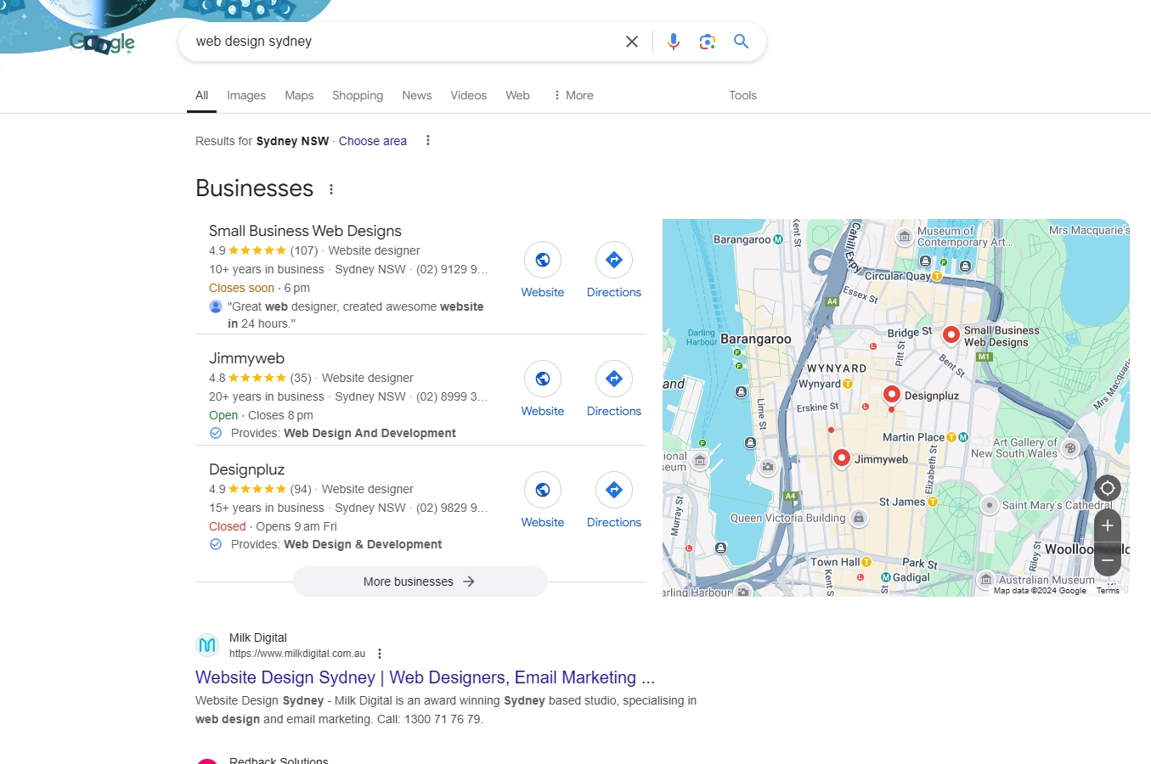The image size is (1151, 764).
Task: Zoom in on the map
Action: (x=1108, y=525)
